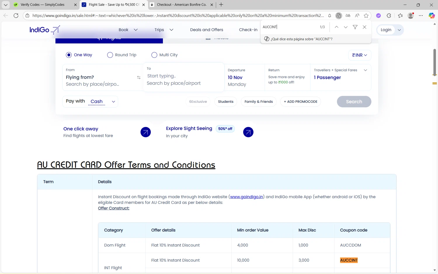Viewport: 438px width, 274px height.
Task: Open the notification bell in address bar
Action: (x=330, y=15)
